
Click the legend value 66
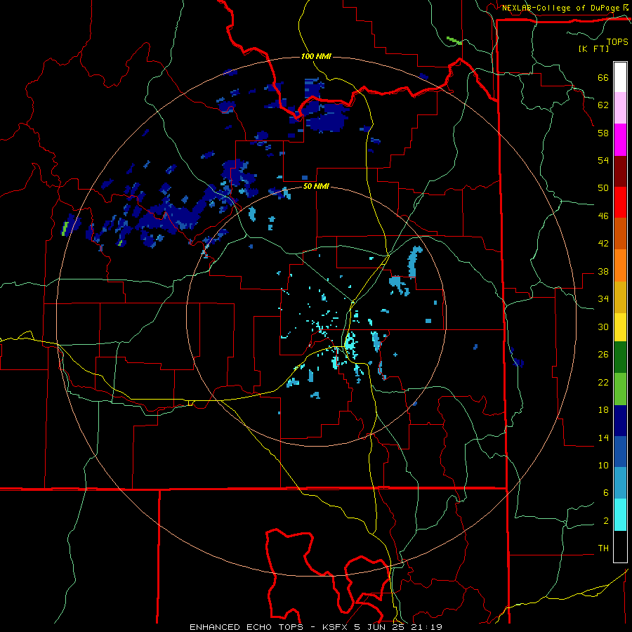point(603,77)
